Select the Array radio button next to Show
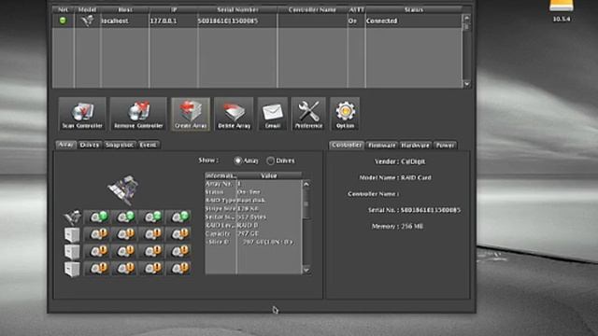Image resolution: width=598 pixels, height=336 pixels. point(238,161)
